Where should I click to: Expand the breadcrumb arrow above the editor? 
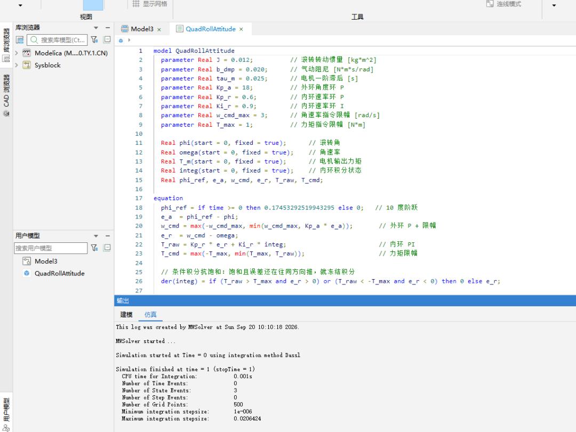[x=129, y=40]
